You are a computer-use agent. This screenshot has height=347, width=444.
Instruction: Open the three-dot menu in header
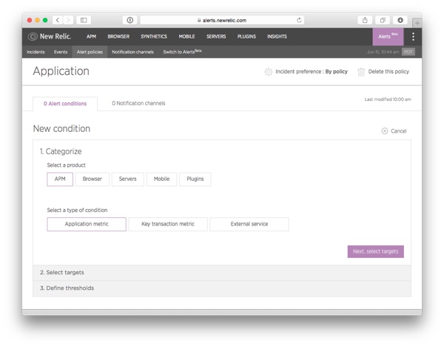point(413,36)
